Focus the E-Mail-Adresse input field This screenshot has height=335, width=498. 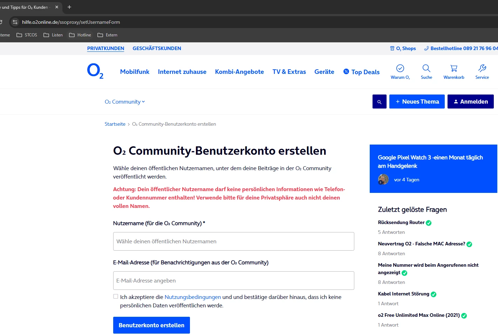234,280
